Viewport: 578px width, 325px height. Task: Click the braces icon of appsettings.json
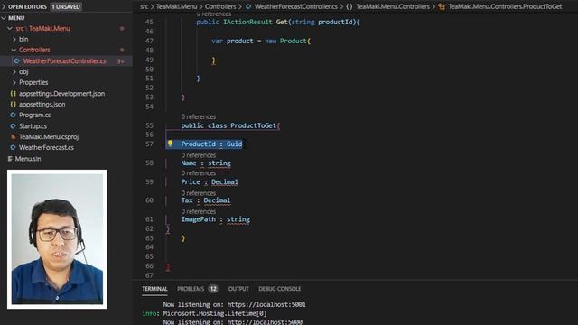click(x=14, y=105)
